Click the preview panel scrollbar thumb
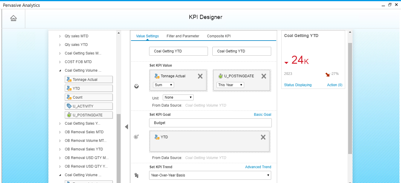Screen dimensions: 401x183 point(350,98)
